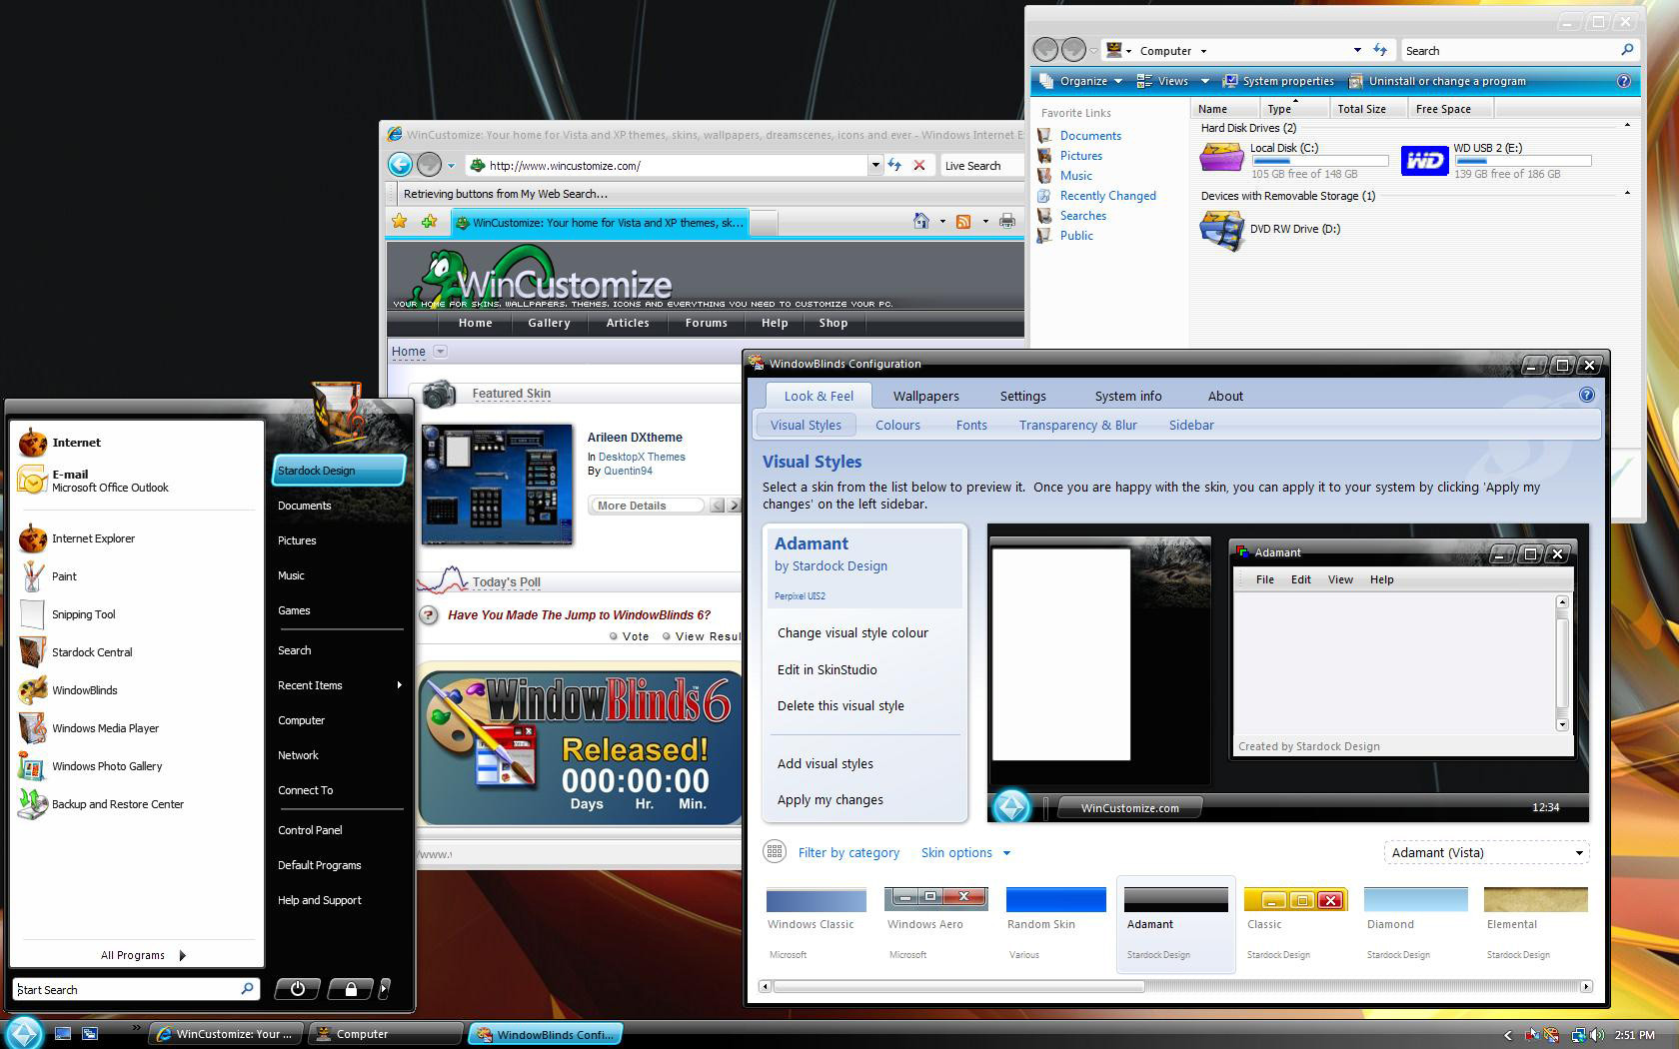Switch to the Wallpapers tab
The image size is (1679, 1049).
click(925, 397)
